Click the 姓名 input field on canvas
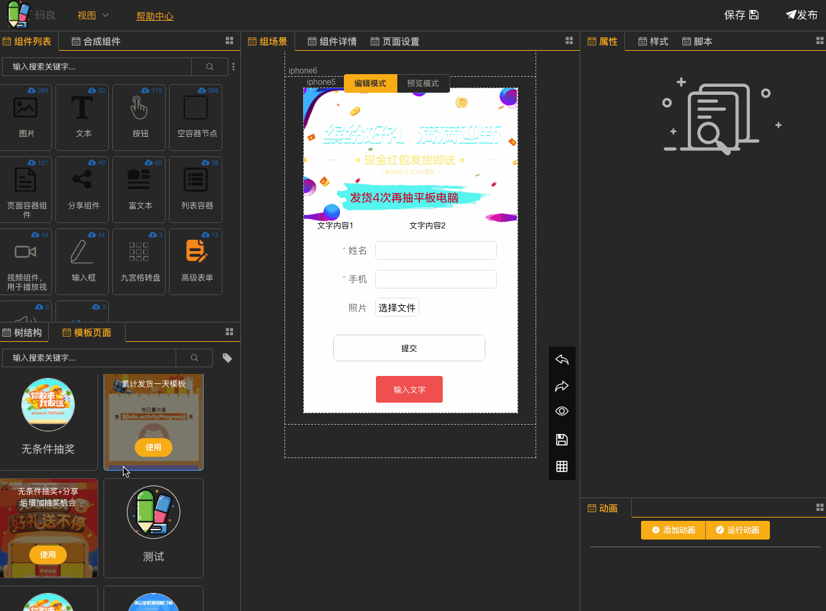The image size is (826, 611). tap(436, 250)
